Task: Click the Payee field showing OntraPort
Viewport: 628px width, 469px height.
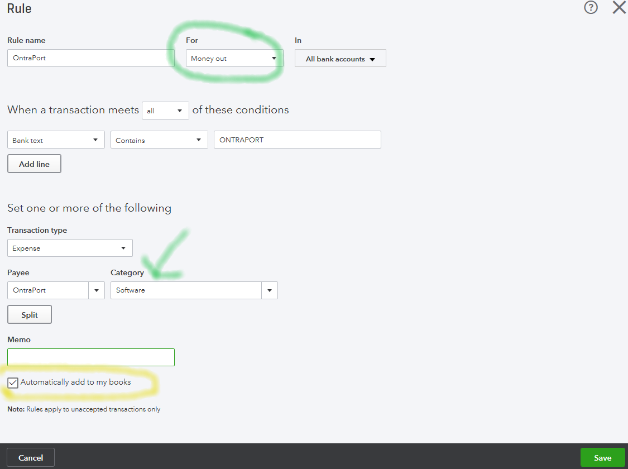Action: 48,290
